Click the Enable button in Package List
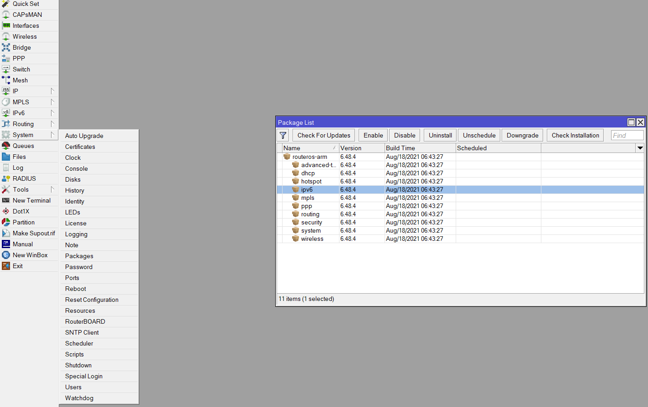 373,135
